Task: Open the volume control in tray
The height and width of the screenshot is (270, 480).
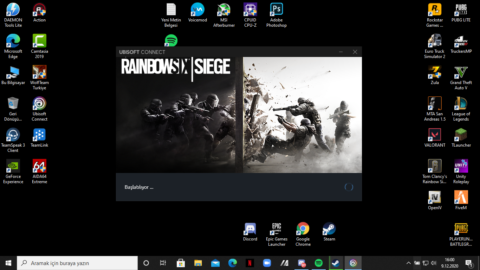Action: pyautogui.click(x=434, y=263)
